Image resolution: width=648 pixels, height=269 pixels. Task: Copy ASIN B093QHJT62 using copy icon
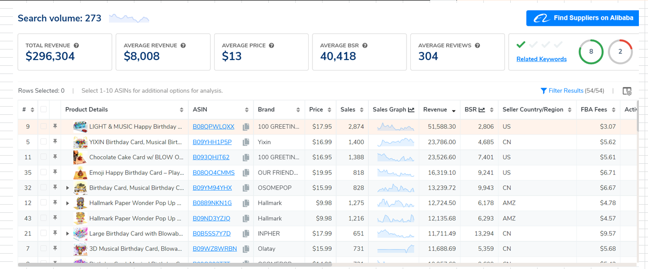pyautogui.click(x=246, y=158)
